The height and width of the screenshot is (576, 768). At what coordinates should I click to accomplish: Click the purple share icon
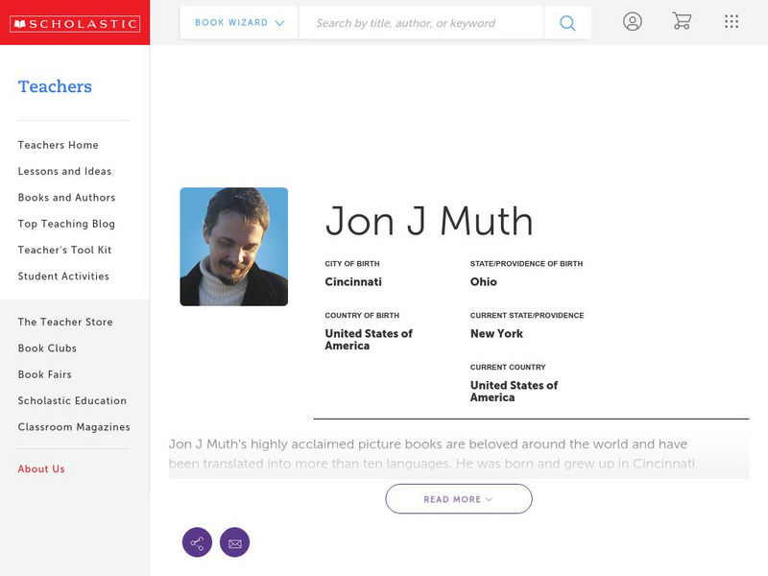pos(197,542)
